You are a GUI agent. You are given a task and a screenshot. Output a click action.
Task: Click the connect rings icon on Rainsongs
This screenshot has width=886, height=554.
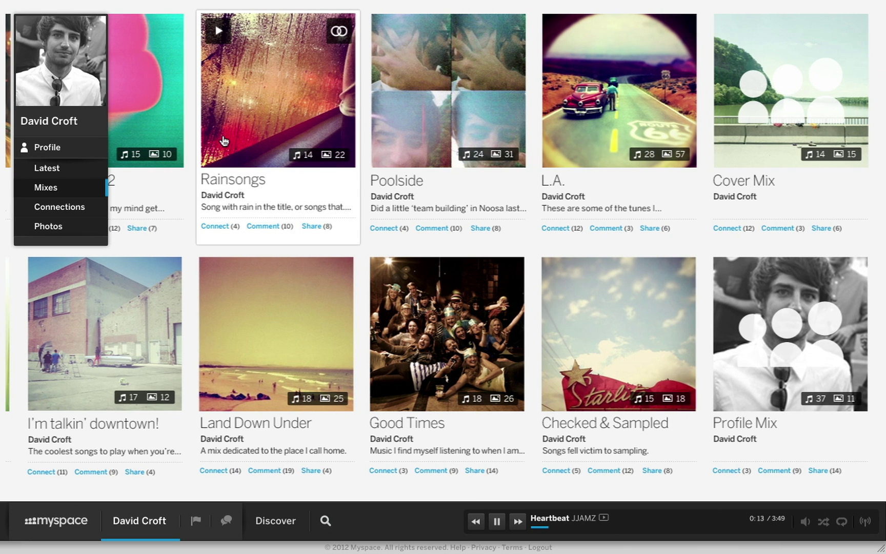[x=338, y=31]
